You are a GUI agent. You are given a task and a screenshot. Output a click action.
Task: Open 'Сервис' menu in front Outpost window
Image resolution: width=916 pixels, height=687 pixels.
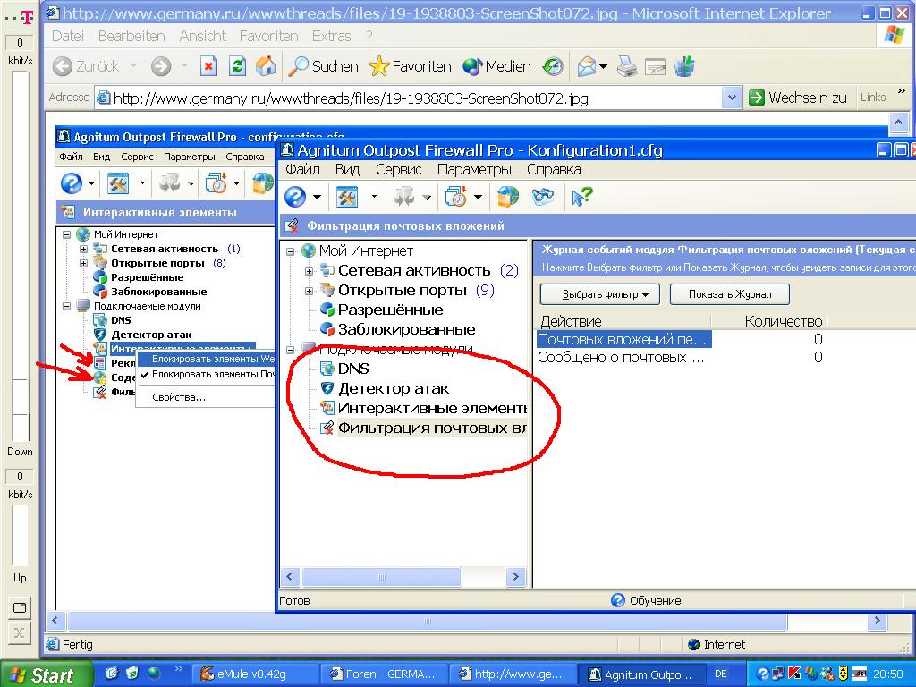point(398,169)
